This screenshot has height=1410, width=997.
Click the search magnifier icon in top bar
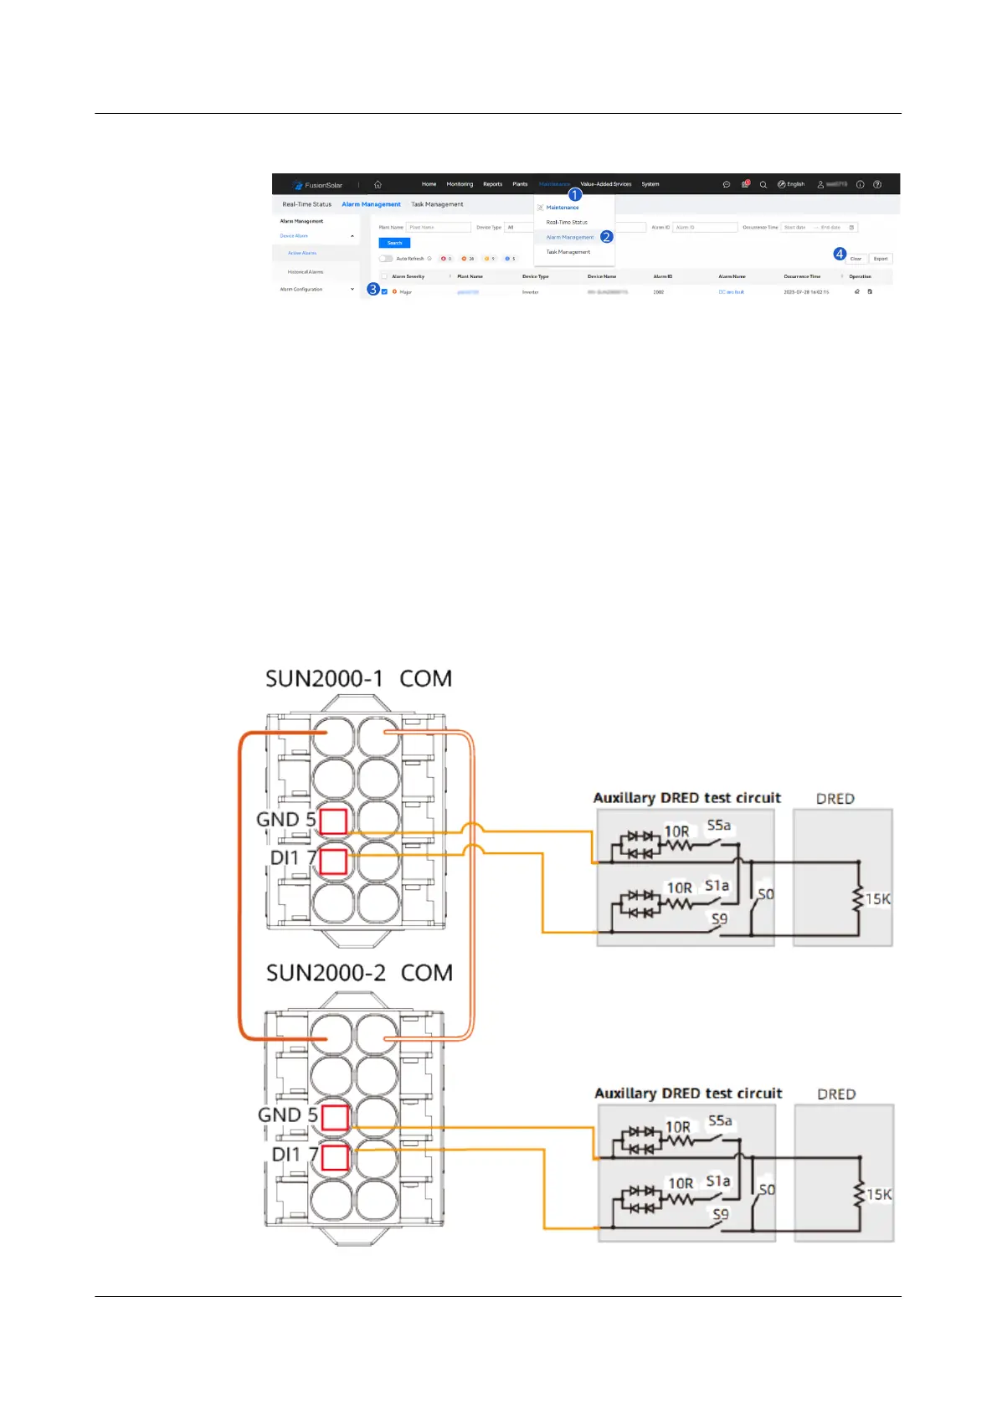pyautogui.click(x=763, y=184)
